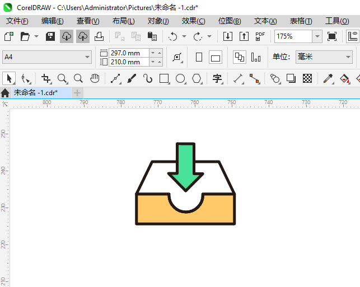Select the Polygon tool
Screen dimensions: 360x287
click(197, 78)
